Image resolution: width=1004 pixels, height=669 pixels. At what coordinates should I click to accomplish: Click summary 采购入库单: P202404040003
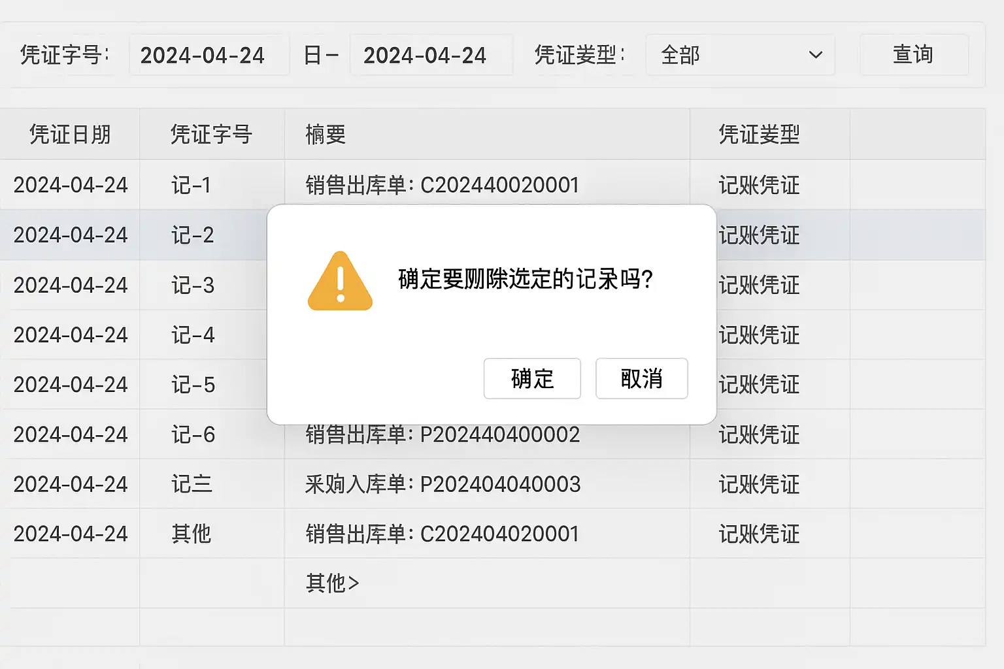pyautogui.click(x=443, y=485)
